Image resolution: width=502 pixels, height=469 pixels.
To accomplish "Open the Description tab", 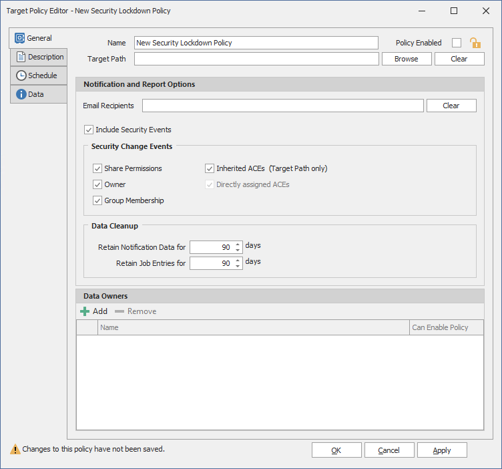I will tap(39, 57).
